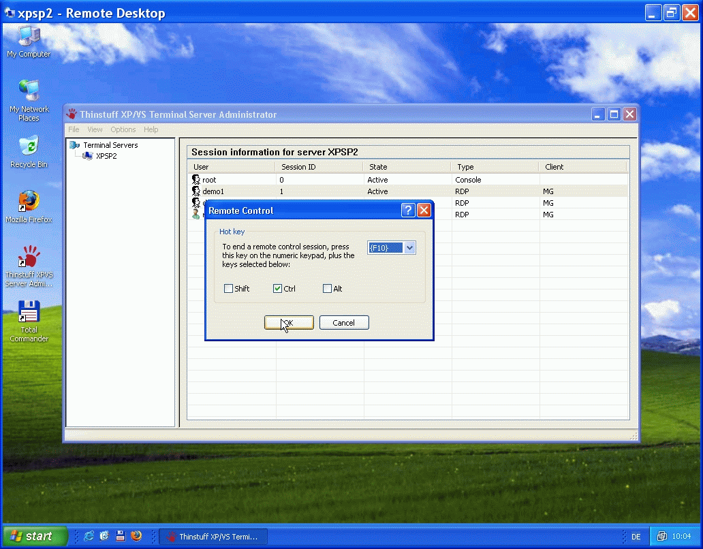Sort by the Session ID column header

(319, 167)
